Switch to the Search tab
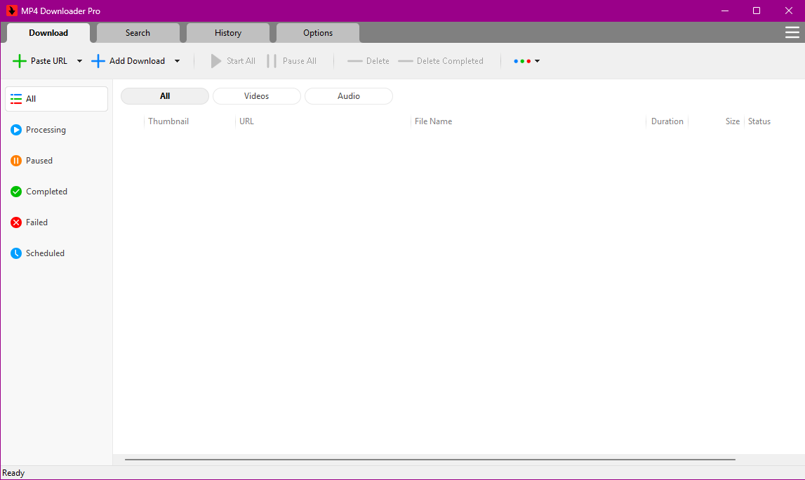Image resolution: width=805 pixels, height=480 pixels. click(138, 33)
